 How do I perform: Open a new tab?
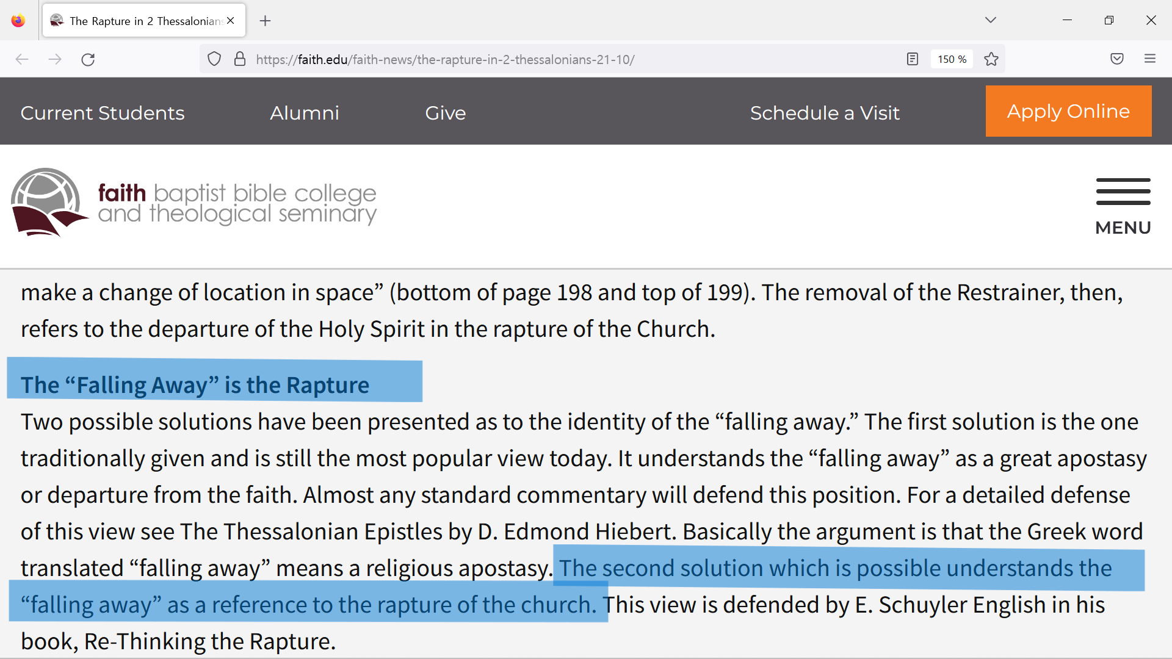(x=265, y=21)
